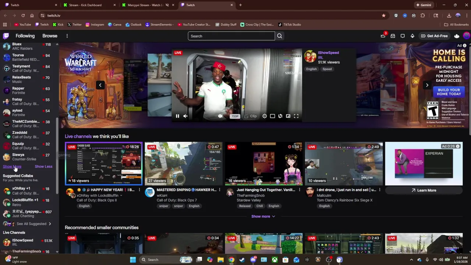Switch to the first Twitch tab
Screen dimensions: 471x265
click(31, 5)
